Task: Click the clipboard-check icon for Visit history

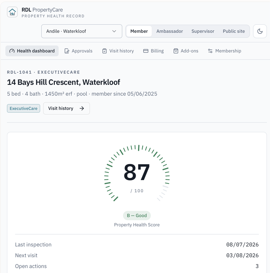Action: pyautogui.click(x=104, y=51)
